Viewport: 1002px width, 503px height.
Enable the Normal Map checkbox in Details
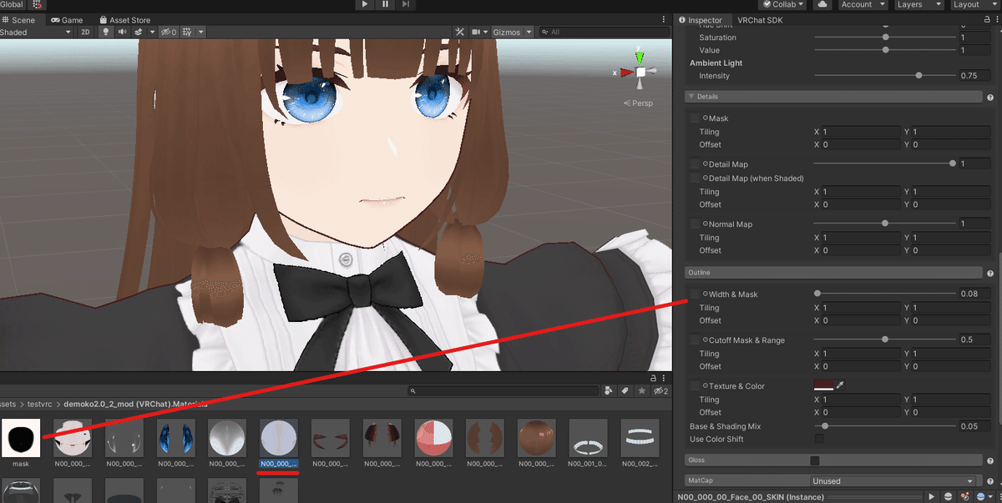pos(695,224)
